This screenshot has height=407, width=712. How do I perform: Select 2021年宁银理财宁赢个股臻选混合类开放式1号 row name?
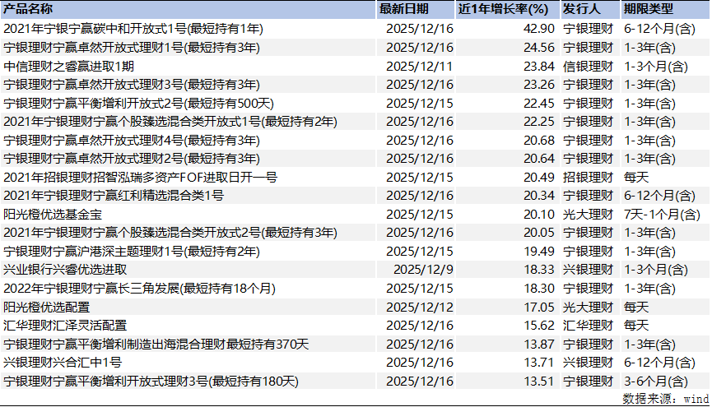(x=170, y=122)
